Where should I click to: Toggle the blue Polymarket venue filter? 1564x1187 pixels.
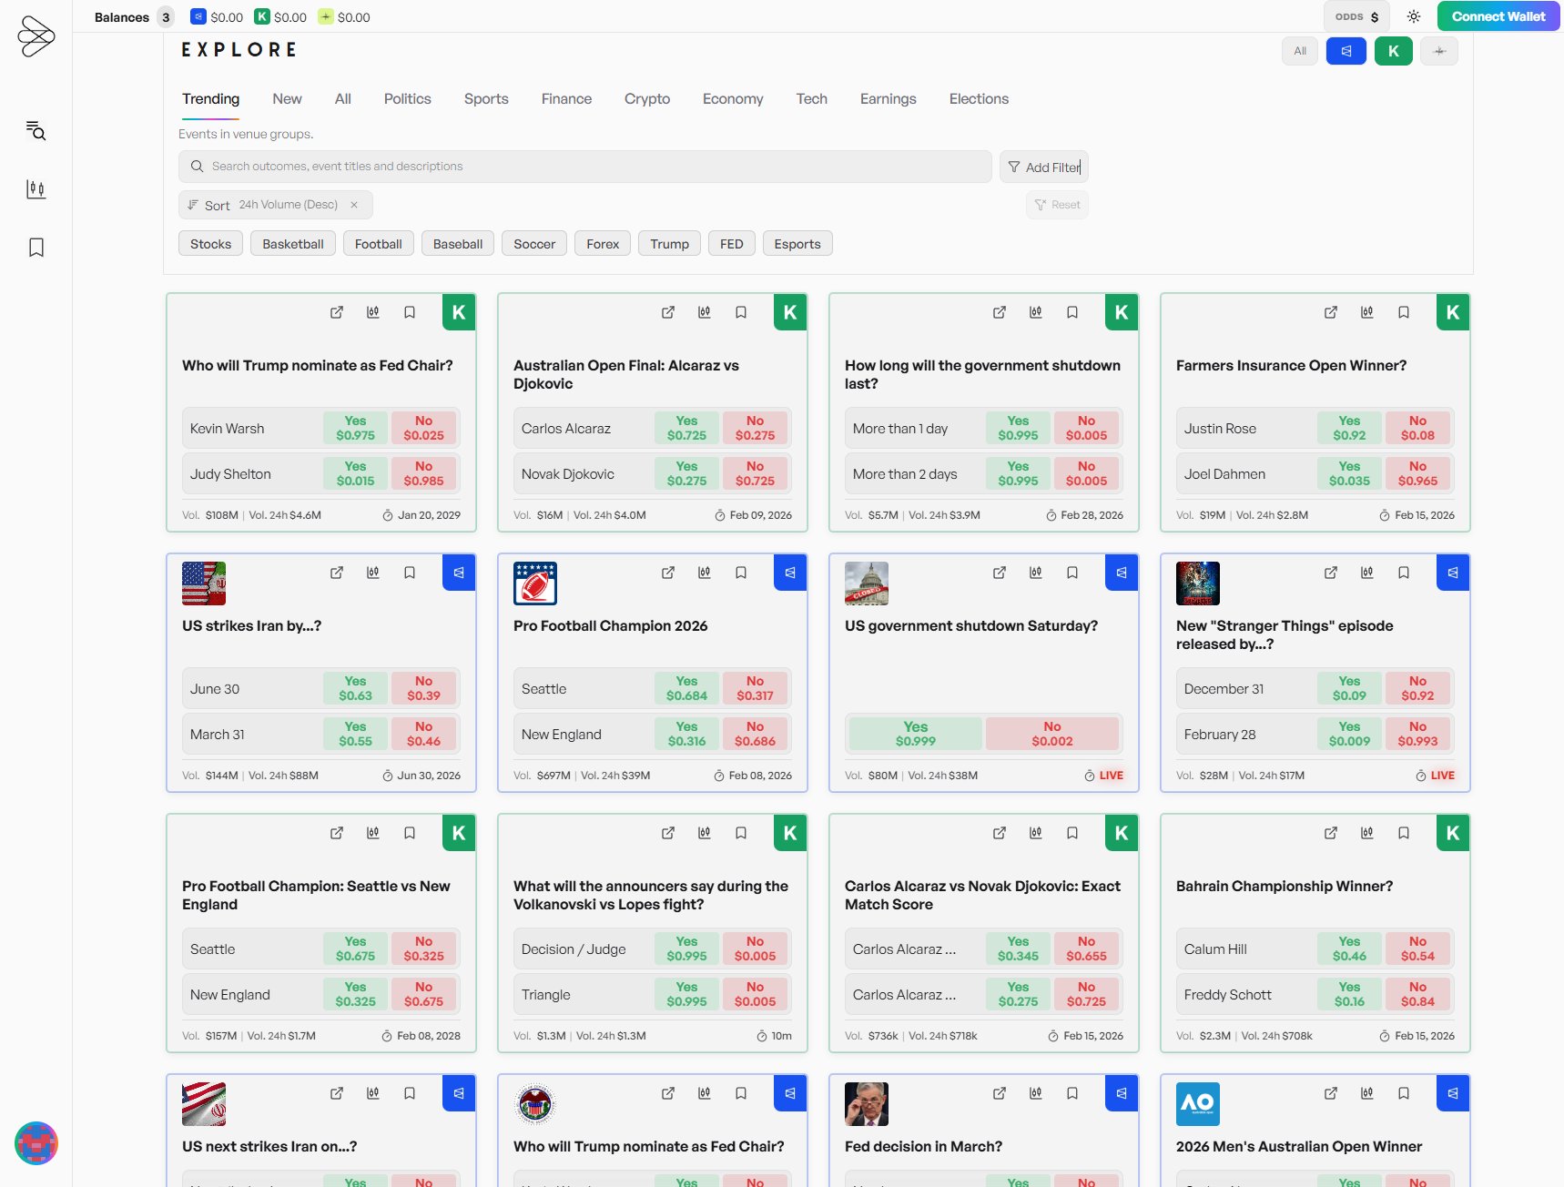1346,51
